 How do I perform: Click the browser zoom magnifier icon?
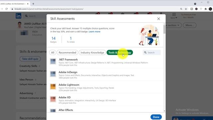tap(181, 9)
